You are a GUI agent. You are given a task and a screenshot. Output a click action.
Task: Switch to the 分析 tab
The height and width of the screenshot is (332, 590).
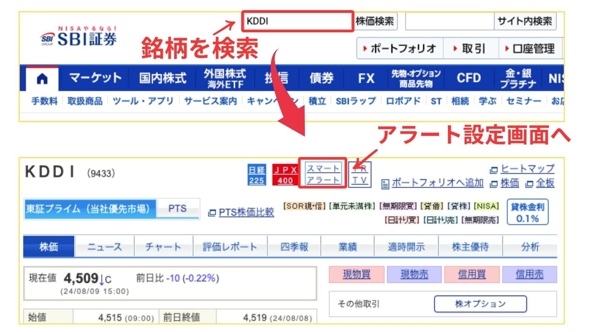[x=530, y=247]
